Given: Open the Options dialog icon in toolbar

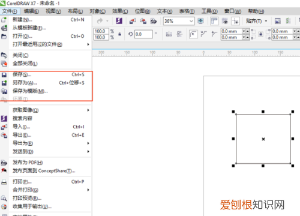Looking at the screenshot, I should coord(288,21).
